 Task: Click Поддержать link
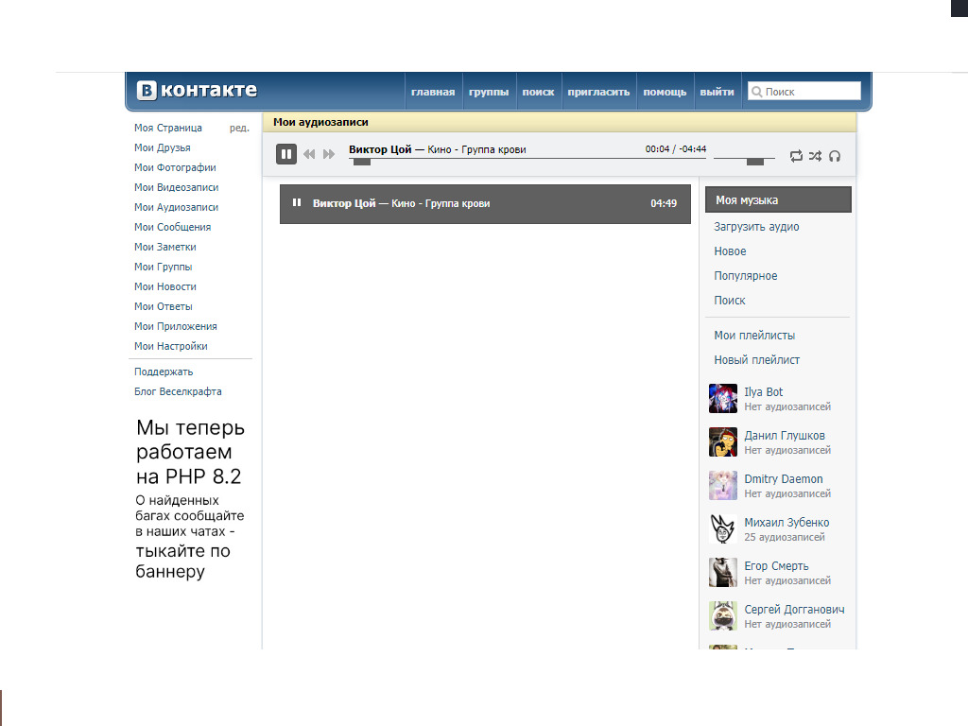(164, 372)
